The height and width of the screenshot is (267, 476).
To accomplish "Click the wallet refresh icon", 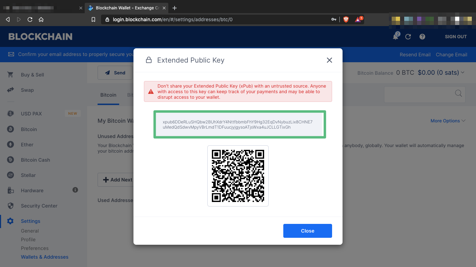I will 408,37.
